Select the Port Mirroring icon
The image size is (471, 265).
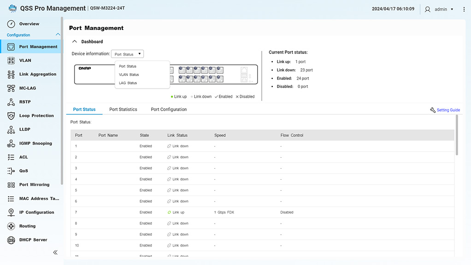click(11, 185)
